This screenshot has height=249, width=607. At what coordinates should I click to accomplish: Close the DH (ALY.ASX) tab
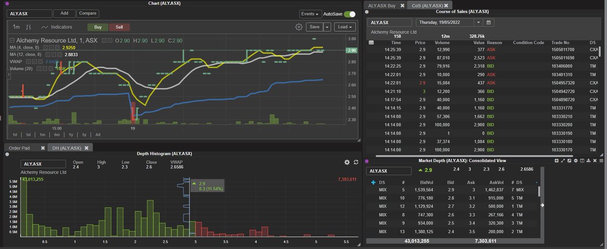[x=86, y=148]
